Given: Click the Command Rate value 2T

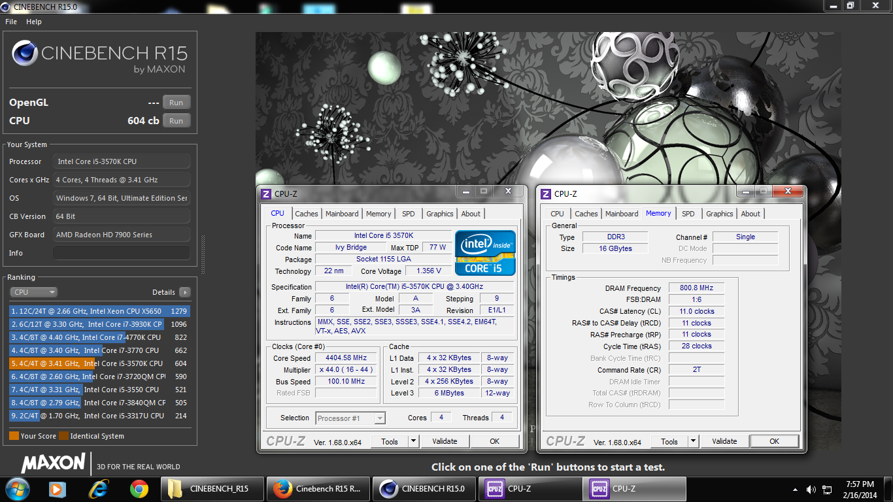Looking at the screenshot, I should 696,370.
